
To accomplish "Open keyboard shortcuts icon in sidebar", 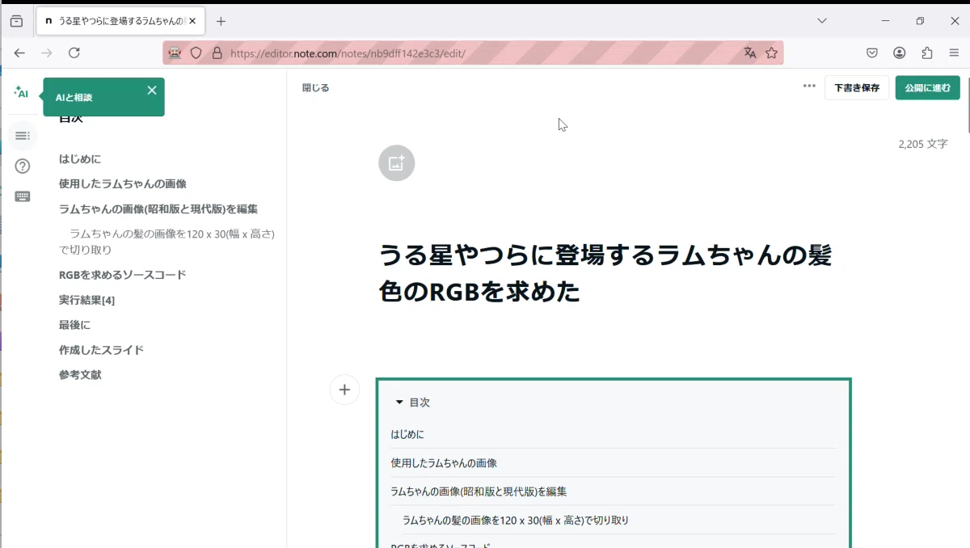I will (x=23, y=196).
